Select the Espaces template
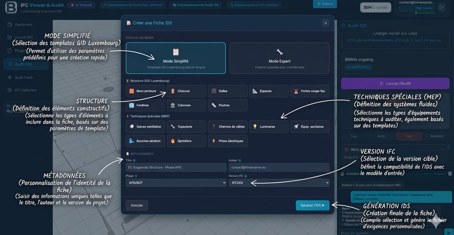The height and width of the screenshot is (235, 454). point(269,91)
